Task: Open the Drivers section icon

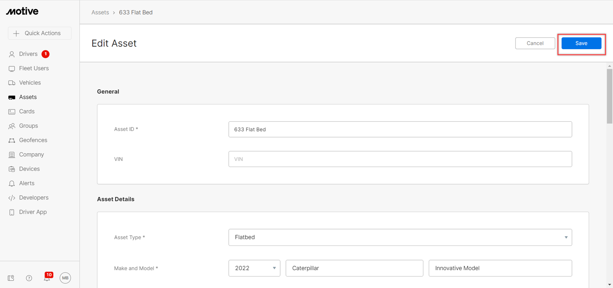Action: 12,54
